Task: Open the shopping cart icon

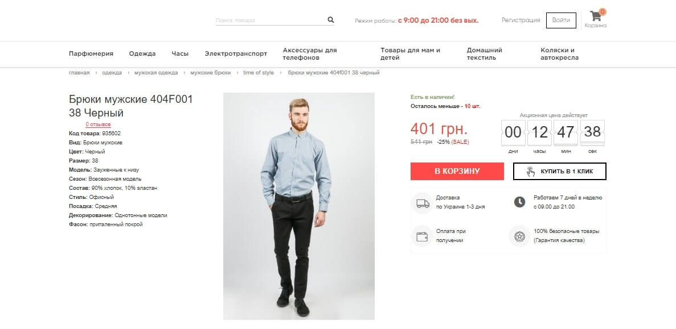Action: 596,16
